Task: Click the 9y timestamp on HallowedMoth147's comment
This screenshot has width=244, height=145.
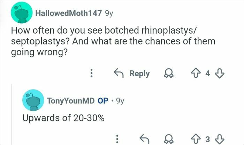Action: pos(109,14)
